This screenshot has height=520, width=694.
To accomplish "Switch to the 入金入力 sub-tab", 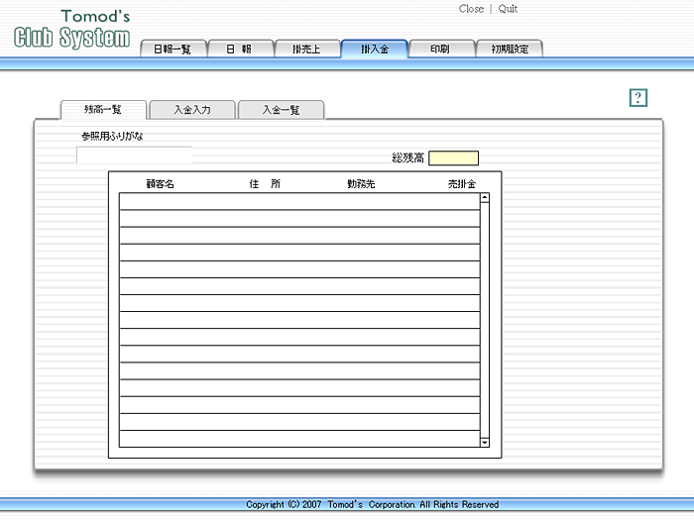I will click(x=191, y=110).
